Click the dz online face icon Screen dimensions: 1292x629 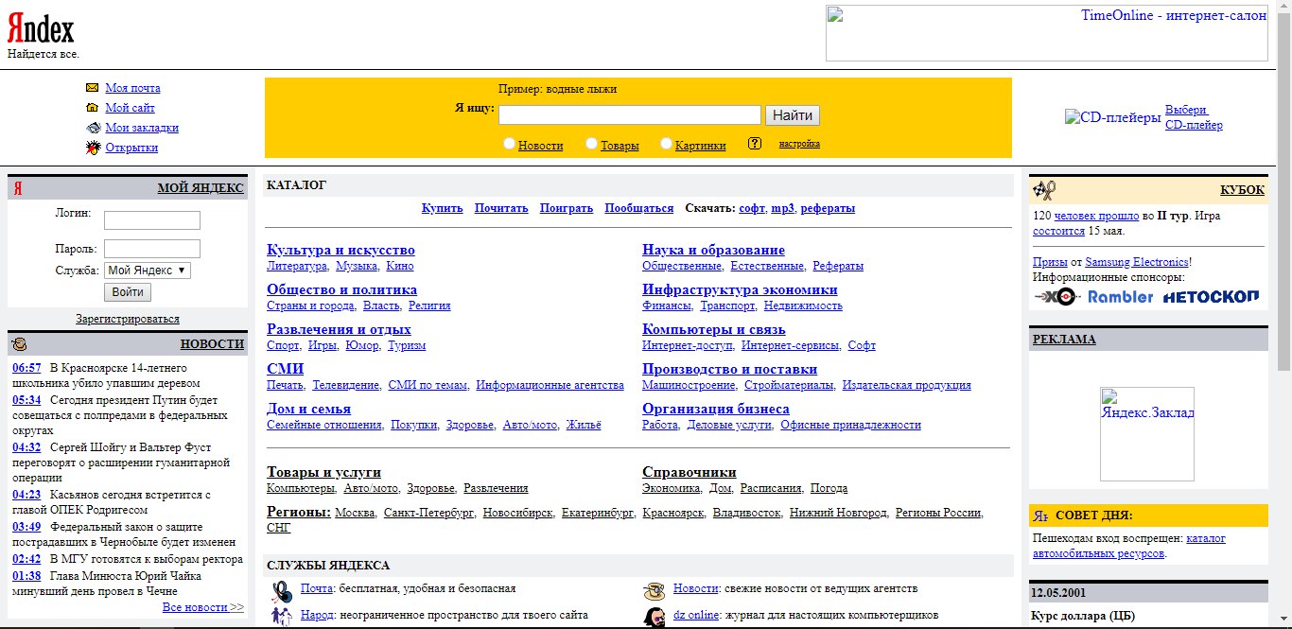(x=654, y=617)
